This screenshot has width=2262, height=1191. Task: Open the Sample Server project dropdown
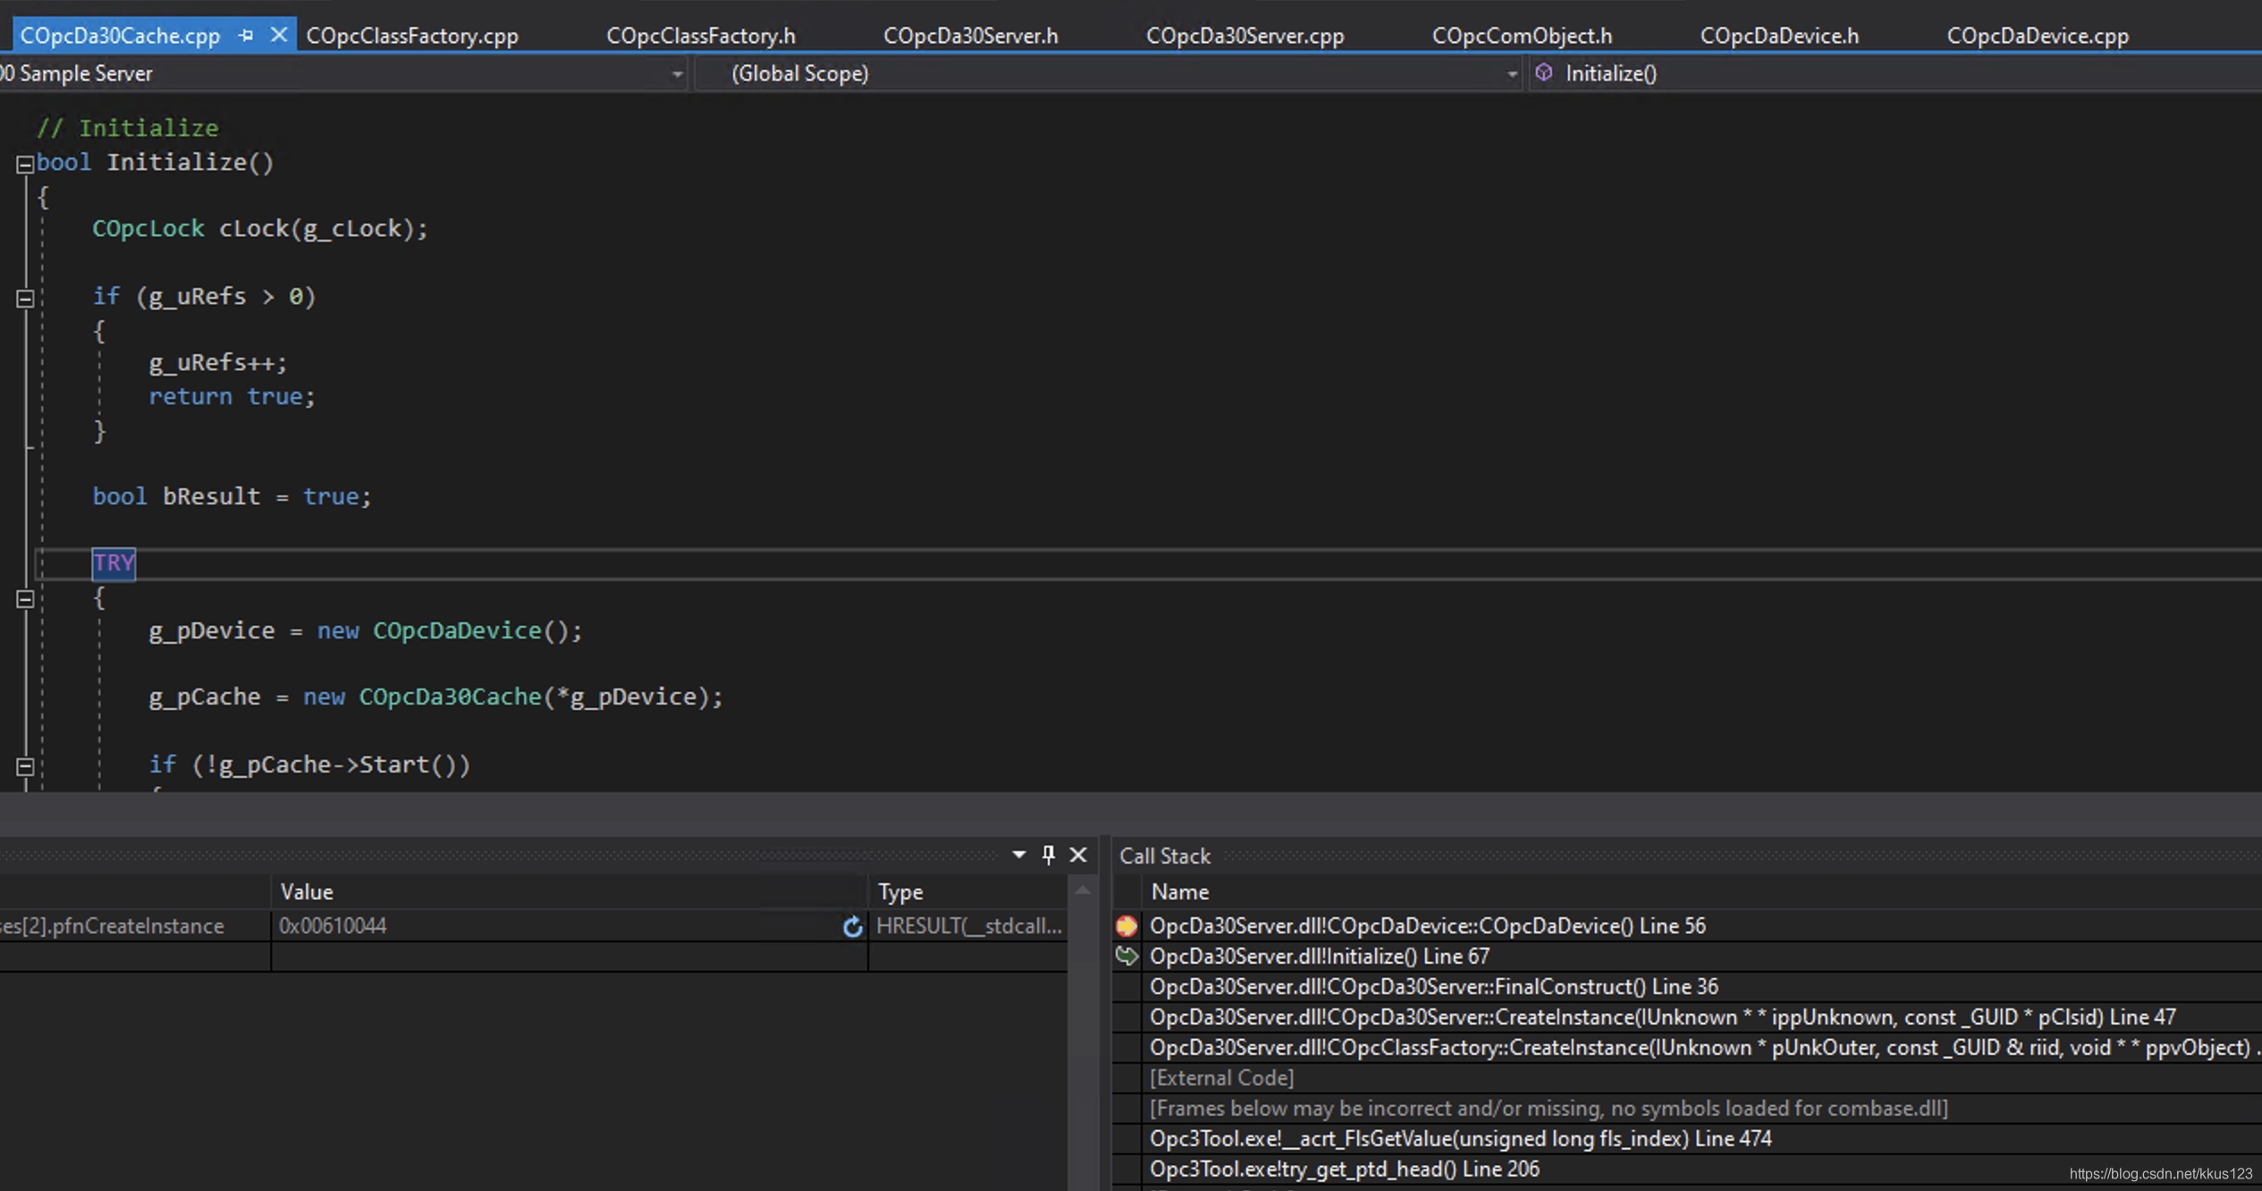click(677, 74)
